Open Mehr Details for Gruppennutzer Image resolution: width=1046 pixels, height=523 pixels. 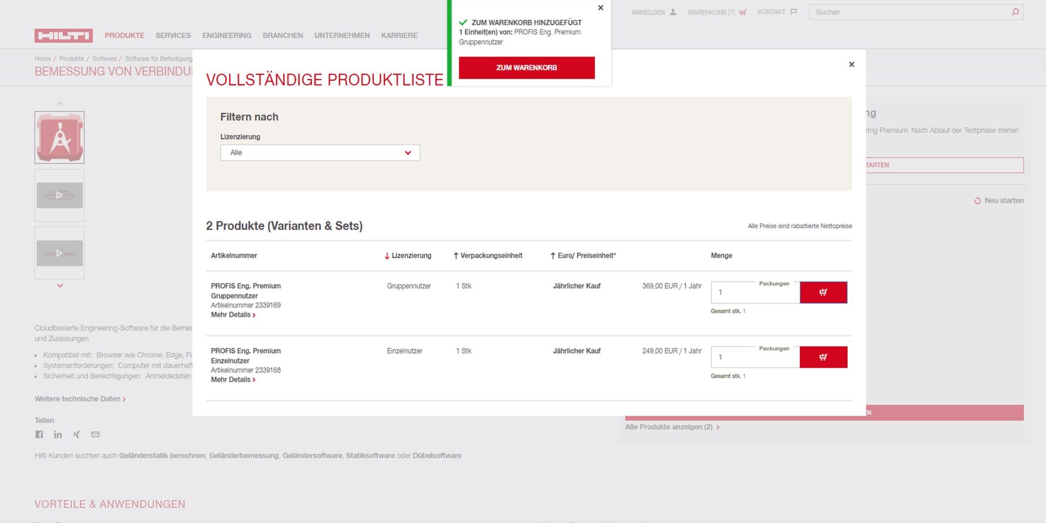click(x=233, y=315)
